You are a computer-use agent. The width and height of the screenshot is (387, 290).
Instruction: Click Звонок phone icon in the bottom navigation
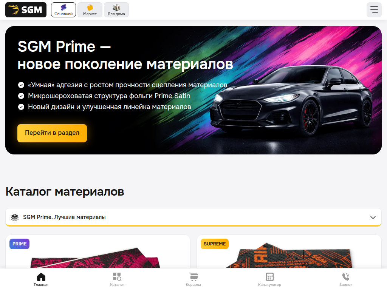pos(346,279)
